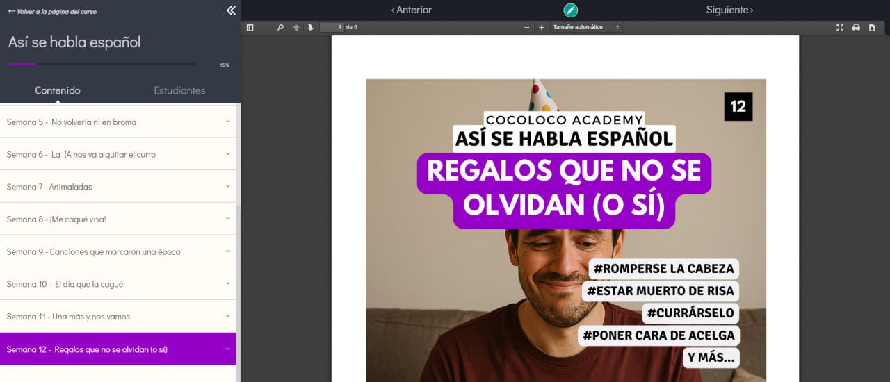This screenshot has width=890, height=382.
Task: Click the #ESTAR MUERTO DE RISA hashtag
Action: tap(660, 291)
